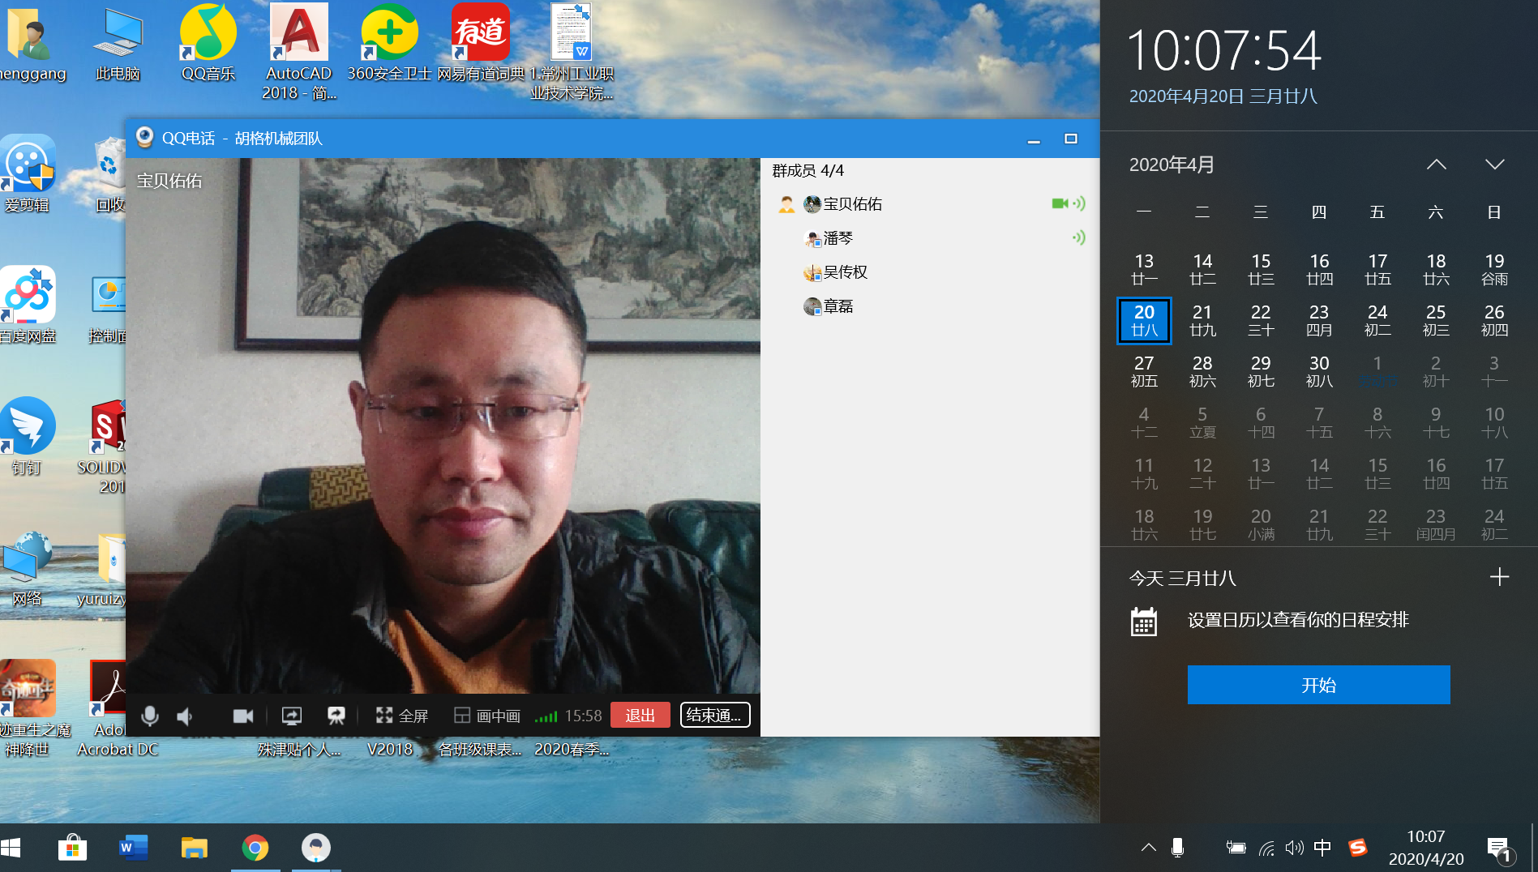
Task: Select member 吴传权 in group list
Action: (x=845, y=272)
